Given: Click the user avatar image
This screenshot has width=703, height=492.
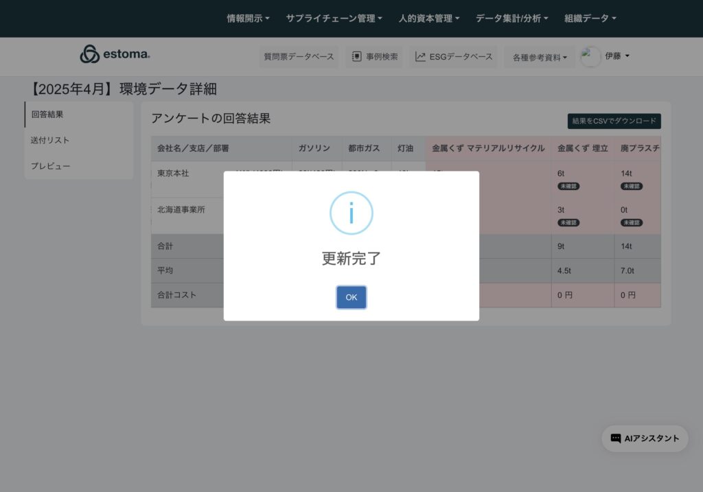Looking at the screenshot, I should [x=590, y=57].
